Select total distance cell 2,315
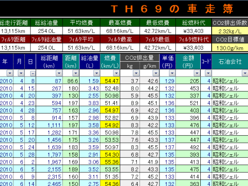The width and height of the screenshot is (248, 186). pyautogui.click(x=49, y=177)
